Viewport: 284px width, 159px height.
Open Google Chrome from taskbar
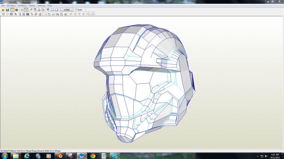click(93, 156)
